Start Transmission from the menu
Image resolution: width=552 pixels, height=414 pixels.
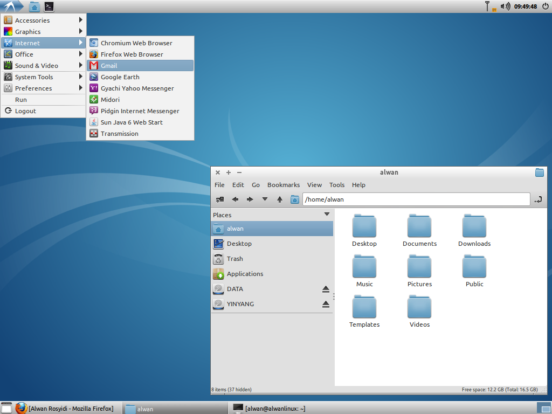[140, 134]
